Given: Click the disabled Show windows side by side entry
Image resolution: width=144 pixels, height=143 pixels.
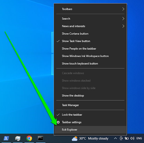Looking at the screenshot, I should coord(90,88).
